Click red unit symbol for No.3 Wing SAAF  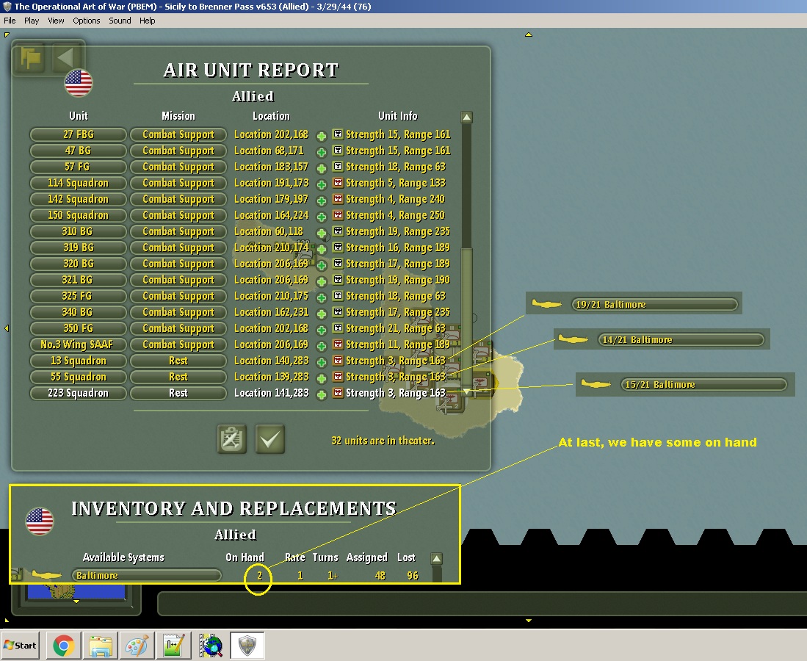(338, 344)
